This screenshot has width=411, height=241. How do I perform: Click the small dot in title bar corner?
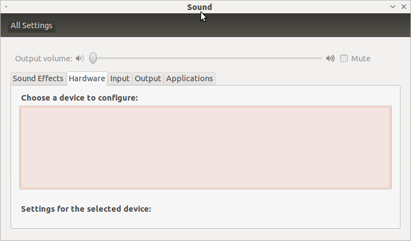(6, 7)
